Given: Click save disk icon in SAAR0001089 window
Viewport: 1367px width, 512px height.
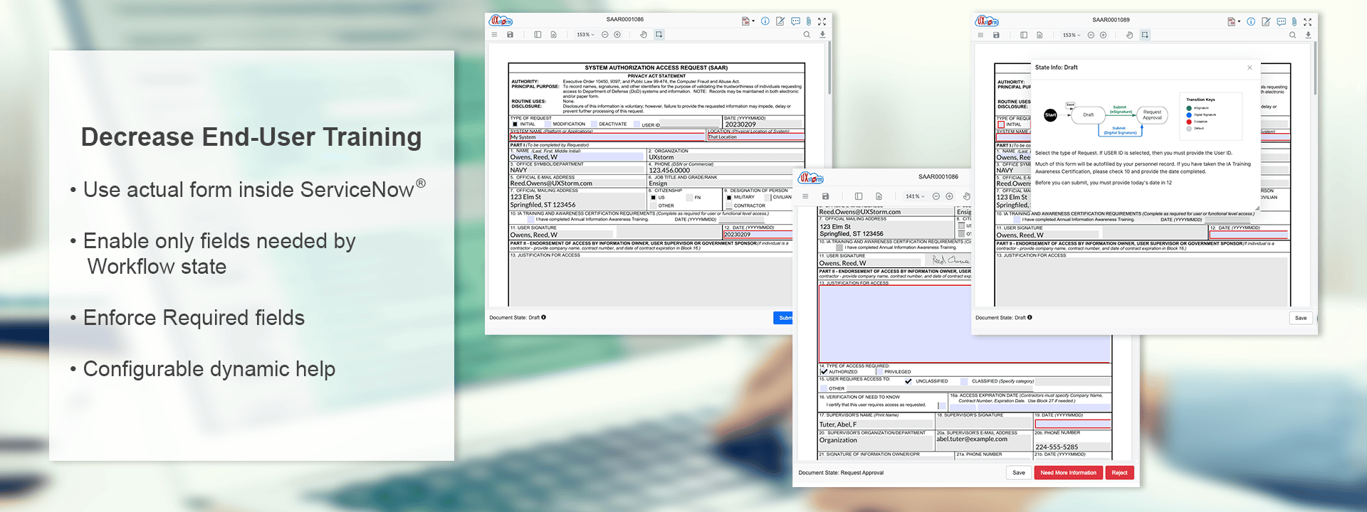Looking at the screenshot, I should tap(996, 35).
